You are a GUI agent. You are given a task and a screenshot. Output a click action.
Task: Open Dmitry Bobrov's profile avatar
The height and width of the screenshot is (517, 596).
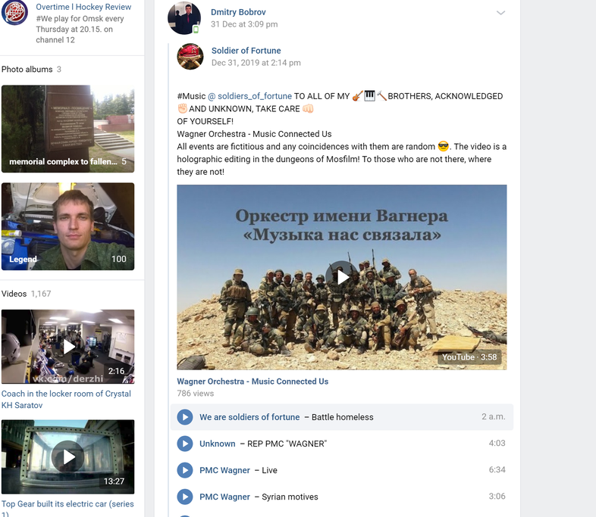pos(184,18)
